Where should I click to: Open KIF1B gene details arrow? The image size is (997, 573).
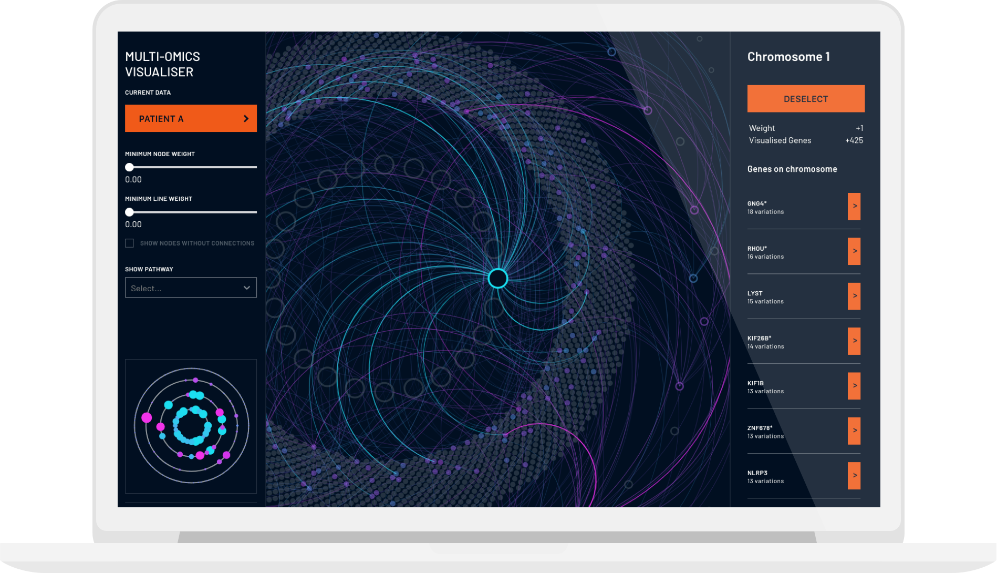pos(854,386)
